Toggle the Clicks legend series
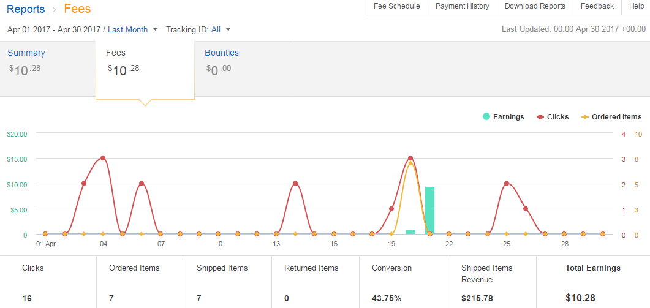The image size is (650, 308). [x=553, y=117]
